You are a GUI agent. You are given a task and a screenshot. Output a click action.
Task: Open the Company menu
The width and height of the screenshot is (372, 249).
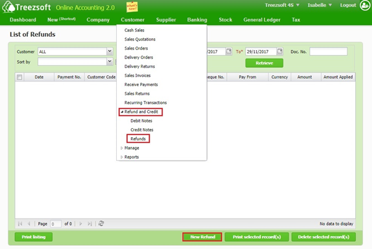pyautogui.click(x=98, y=19)
